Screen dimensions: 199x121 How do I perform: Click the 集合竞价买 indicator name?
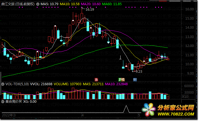(14, 102)
